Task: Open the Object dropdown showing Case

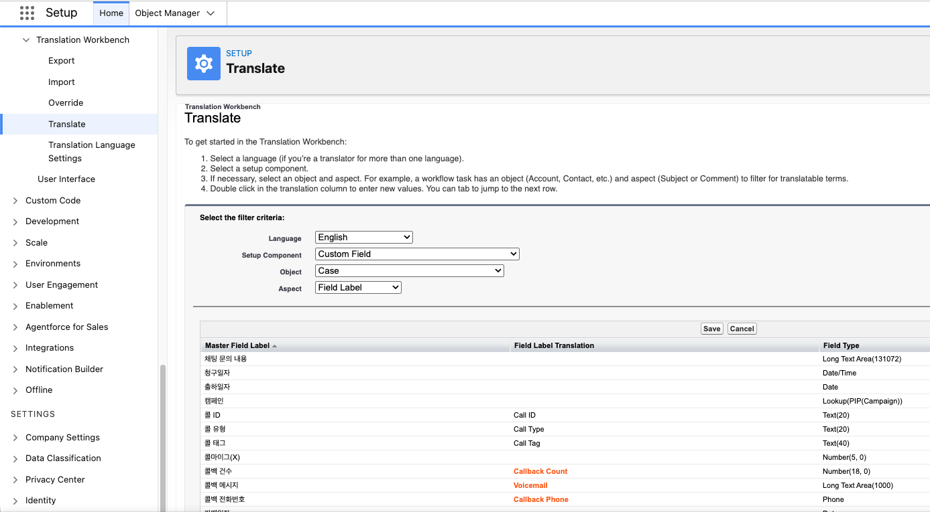Action: click(409, 271)
